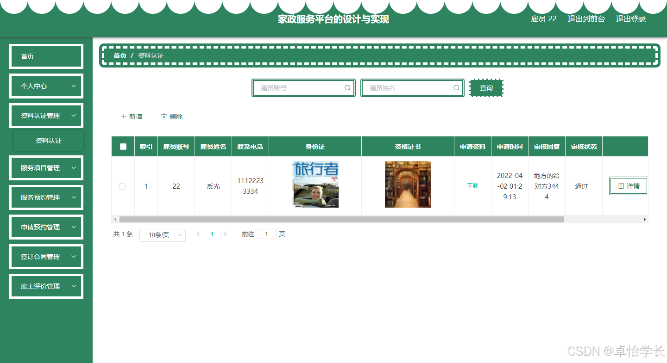Click the 删除 delete button
Viewport: 667px width, 363px height.
[x=171, y=117]
